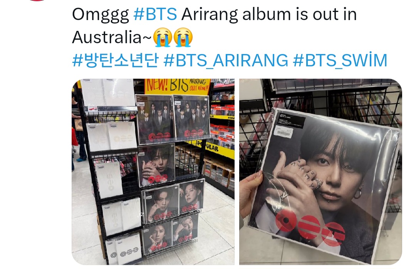Viewport: 416px width, 269px height.
Task: Click the silver ring on the fingers in the right photo
Action: (x=318, y=183)
